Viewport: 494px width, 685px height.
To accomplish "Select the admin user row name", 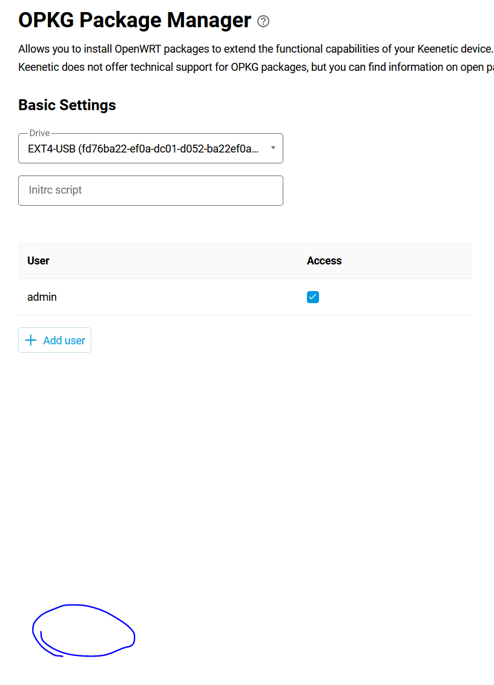I will tap(42, 297).
